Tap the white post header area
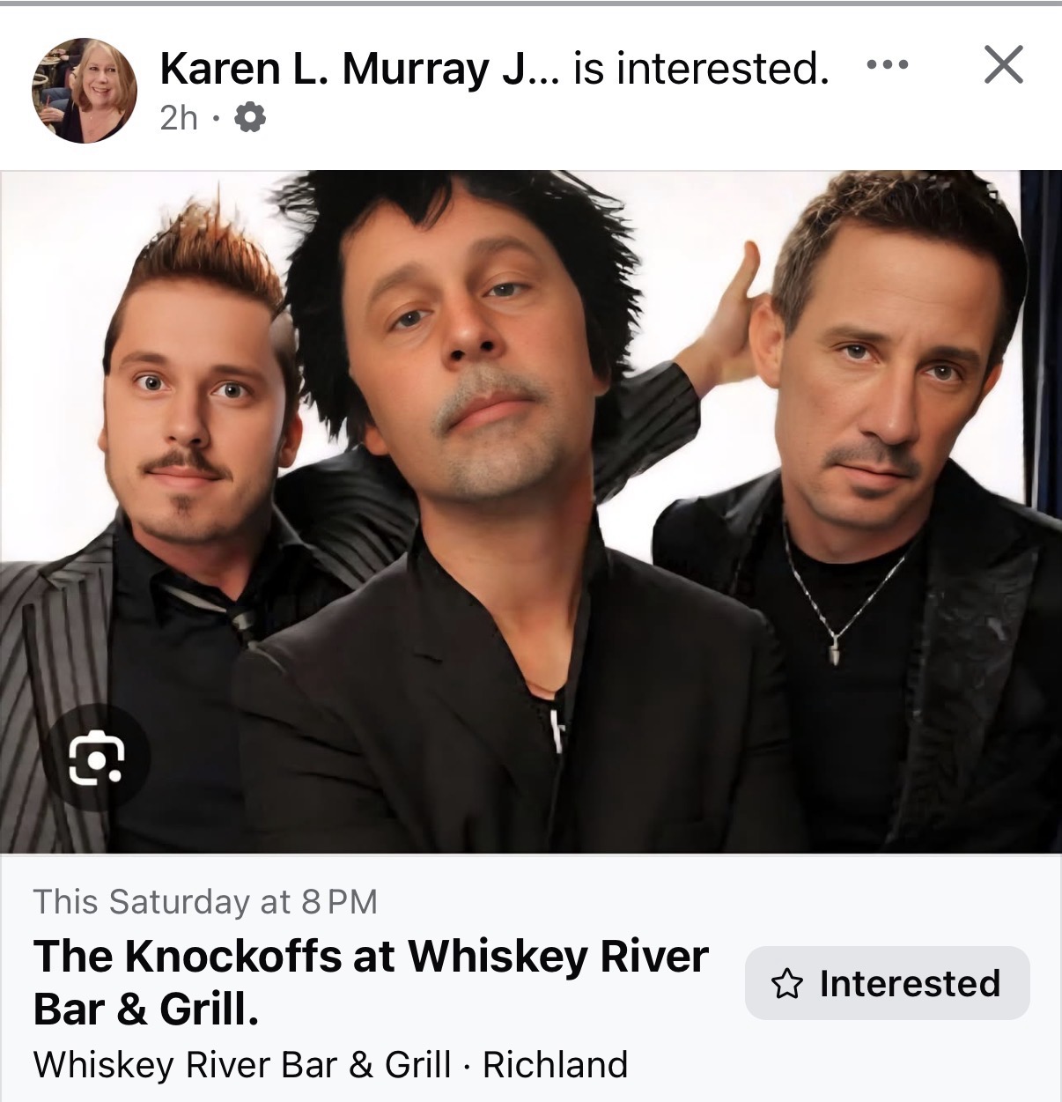The image size is (1062, 1102). pyautogui.click(x=531, y=88)
